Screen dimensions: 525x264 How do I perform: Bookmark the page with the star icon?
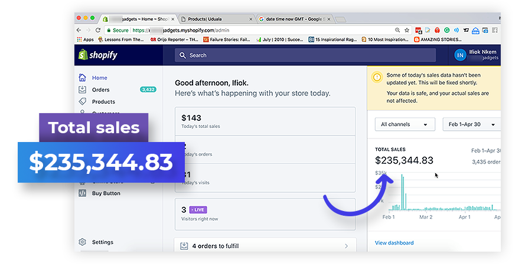407,30
